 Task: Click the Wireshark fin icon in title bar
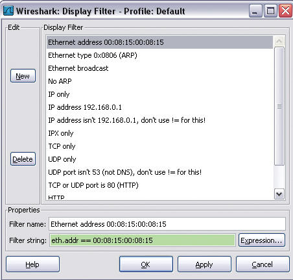click(9, 11)
